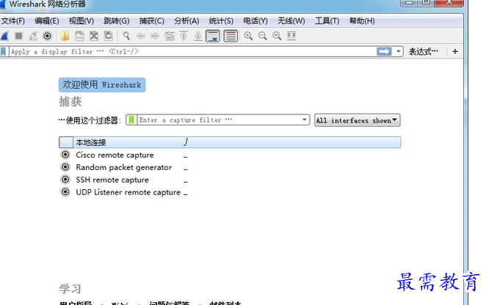The width and height of the screenshot is (486, 305).
Task: Open the All interfaces shown dropdown
Action: (x=357, y=120)
